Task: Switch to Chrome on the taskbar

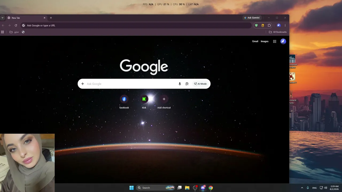Action: (x=211, y=188)
